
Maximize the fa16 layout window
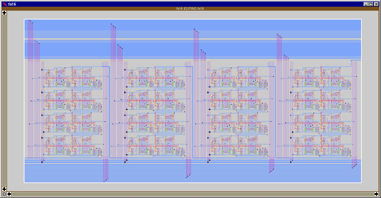(371, 4)
